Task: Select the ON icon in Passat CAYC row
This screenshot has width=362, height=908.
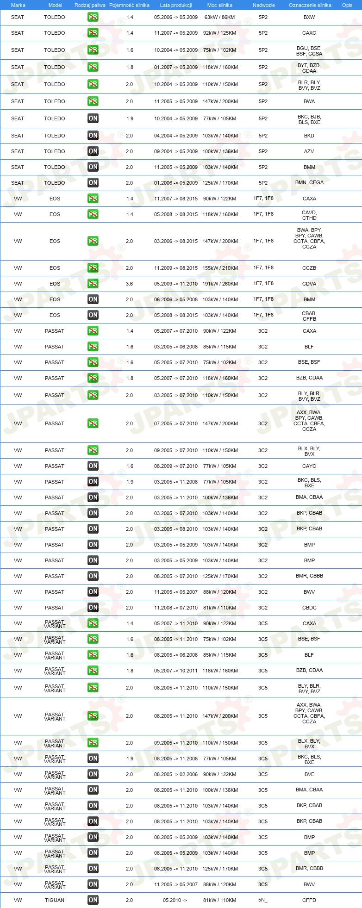Action: [x=93, y=466]
